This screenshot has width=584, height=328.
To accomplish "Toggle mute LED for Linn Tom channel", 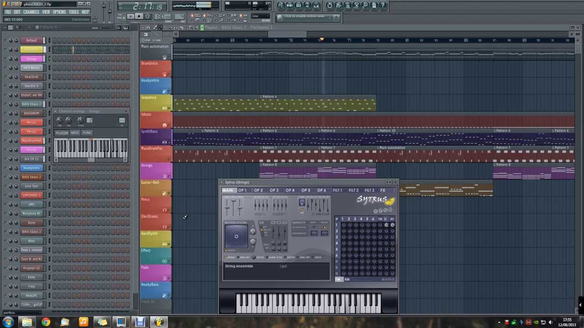I will 5,186.
